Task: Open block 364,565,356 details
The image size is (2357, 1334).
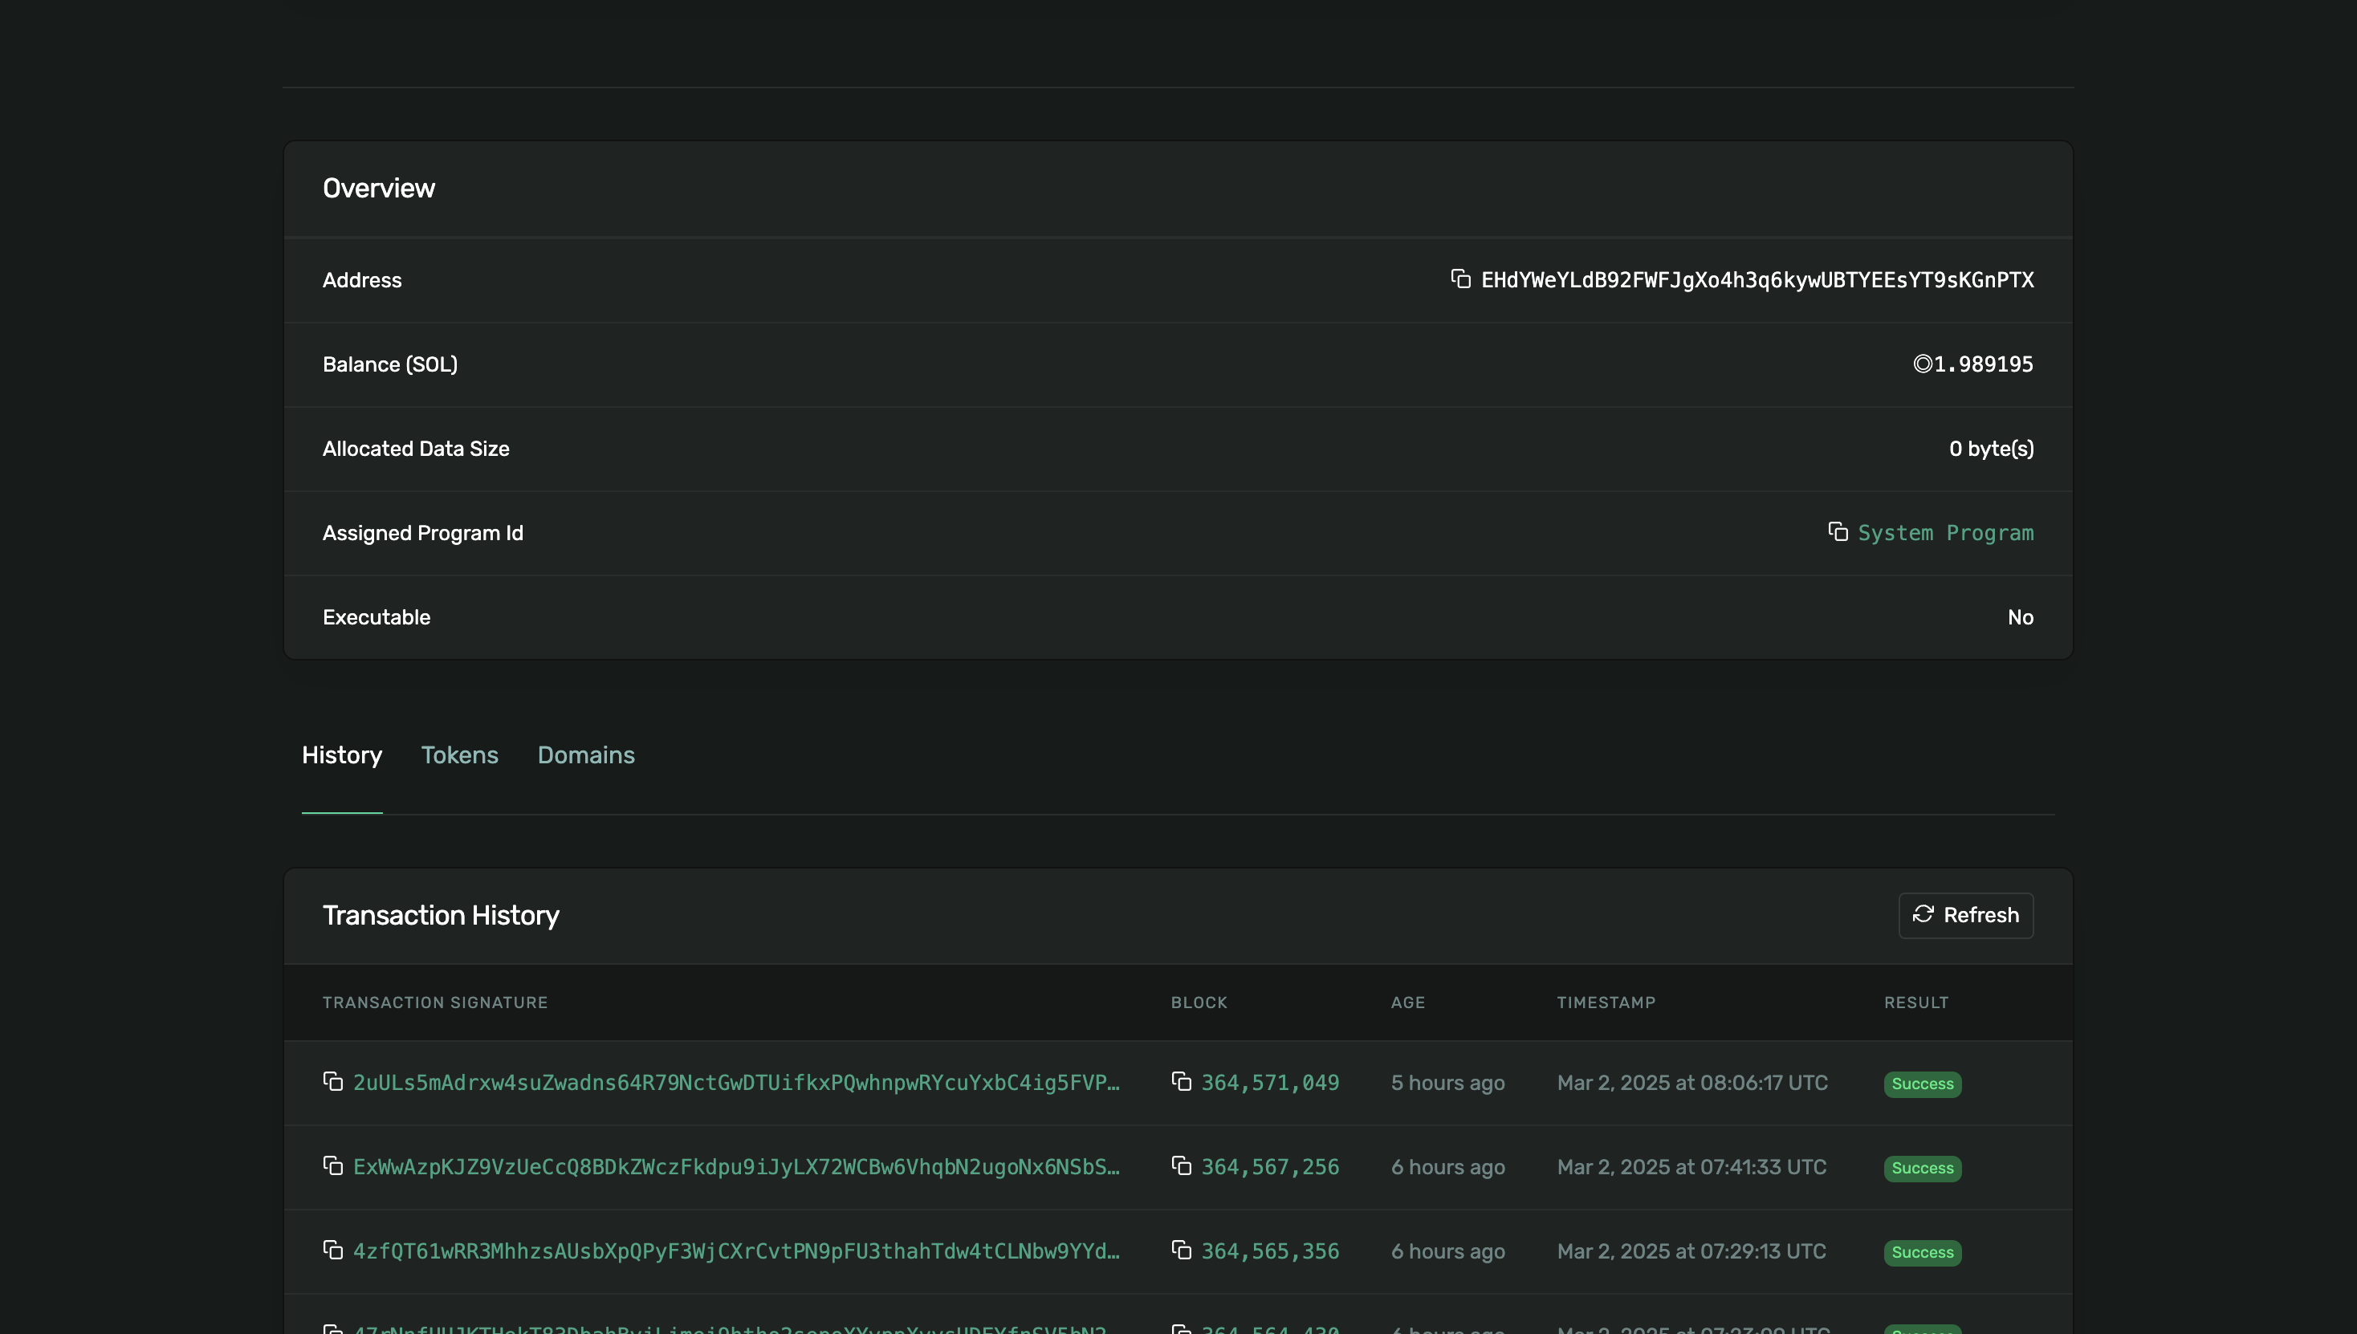Action: [1270, 1251]
